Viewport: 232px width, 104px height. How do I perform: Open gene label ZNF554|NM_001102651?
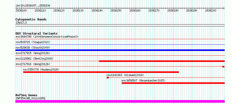pyautogui.click(x=30, y=98)
